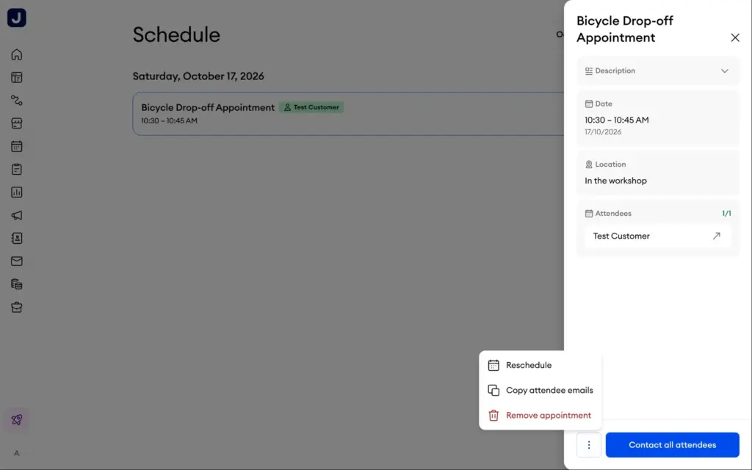Click the Schedule page title

(176, 35)
